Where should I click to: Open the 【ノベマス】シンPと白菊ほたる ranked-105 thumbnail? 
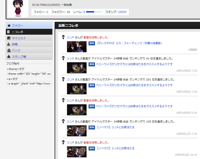(x=77, y=131)
